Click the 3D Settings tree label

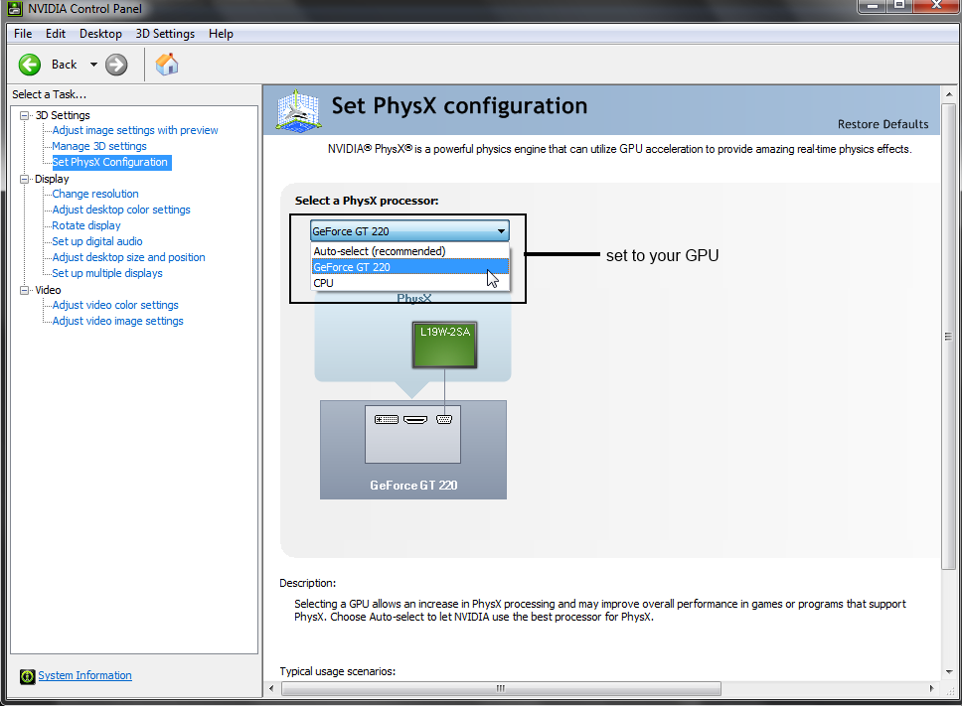(x=63, y=115)
